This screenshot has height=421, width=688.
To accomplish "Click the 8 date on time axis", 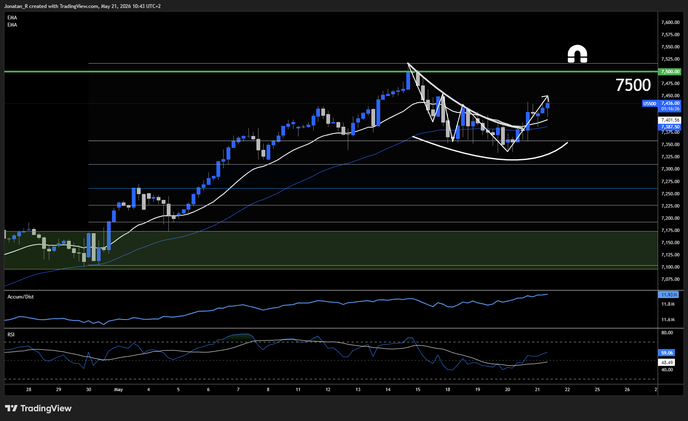I will [x=268, y=389].
